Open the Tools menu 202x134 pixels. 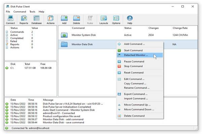[32, 12]
